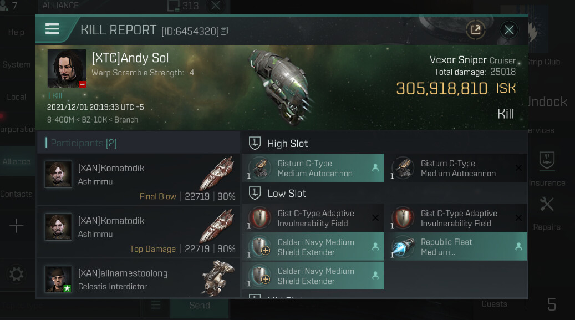Select the second Gistum C-Type Autocannon
The height and width of the screenshot is (320, 575).
pyautogui.click(x=456, y=168)
